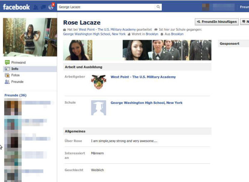Select the Weiblich value text
249x182 pixels.
pos(98,170)
